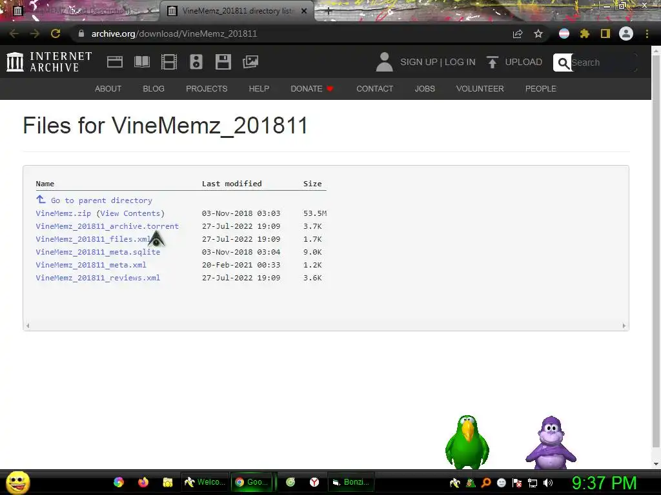This screenshot has height=495, width=661.
Task: Click the search magnifier icon
Action: [x=563, y=63]
